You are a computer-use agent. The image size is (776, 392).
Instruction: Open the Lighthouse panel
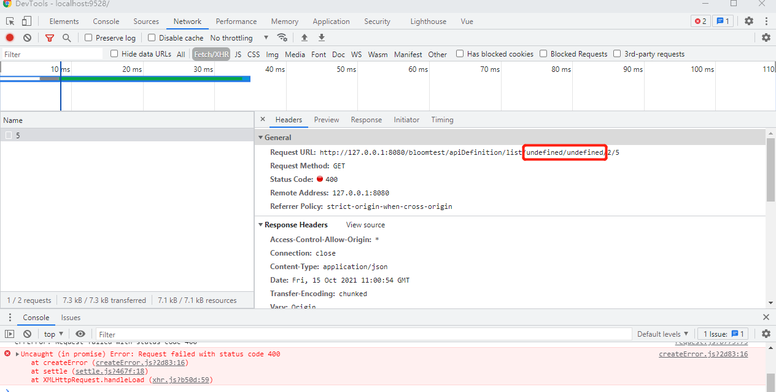coord(429,21)
